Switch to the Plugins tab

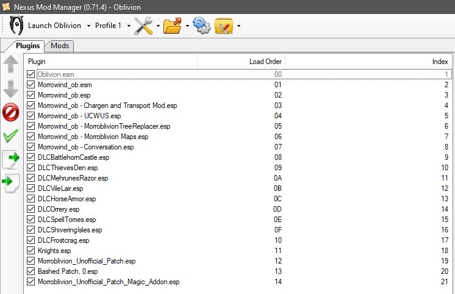pyautogui.click(x=27, y=46)
